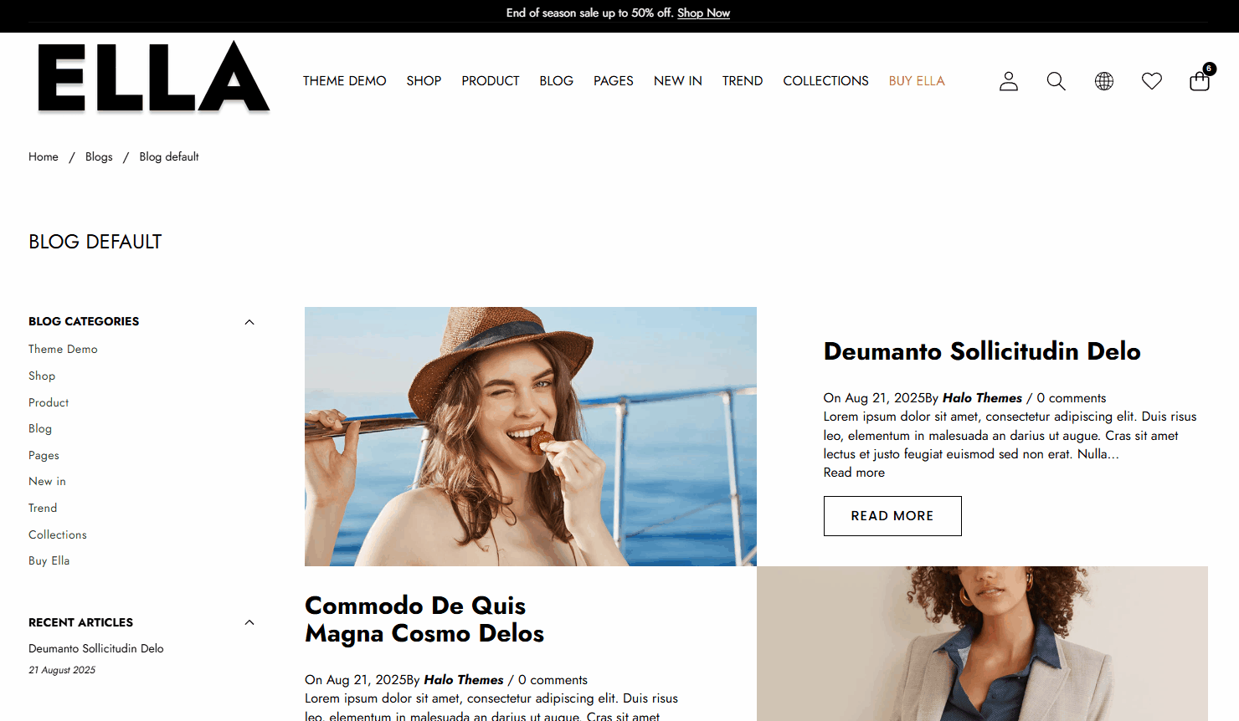Follow the Shop Now sale link
The height and width of the screenshot is (721, 1239).
click(x=703, y=13)
